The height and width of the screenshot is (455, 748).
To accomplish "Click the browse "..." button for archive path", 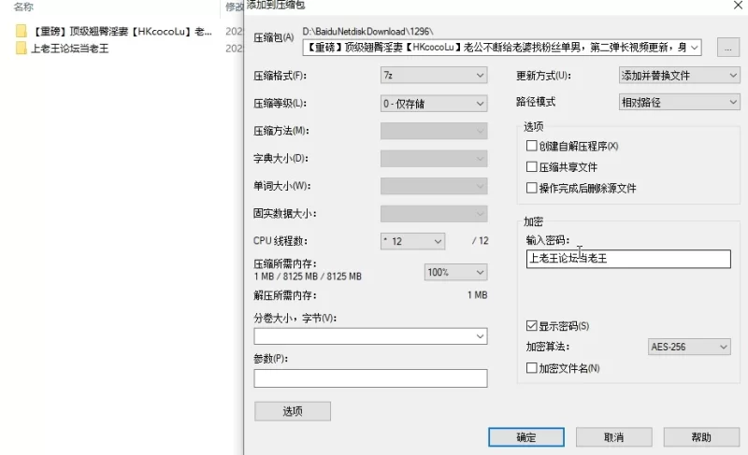I will tap(728, 47).
